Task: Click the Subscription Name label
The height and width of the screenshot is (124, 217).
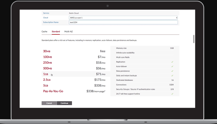Action: click(x=51, y=22)
